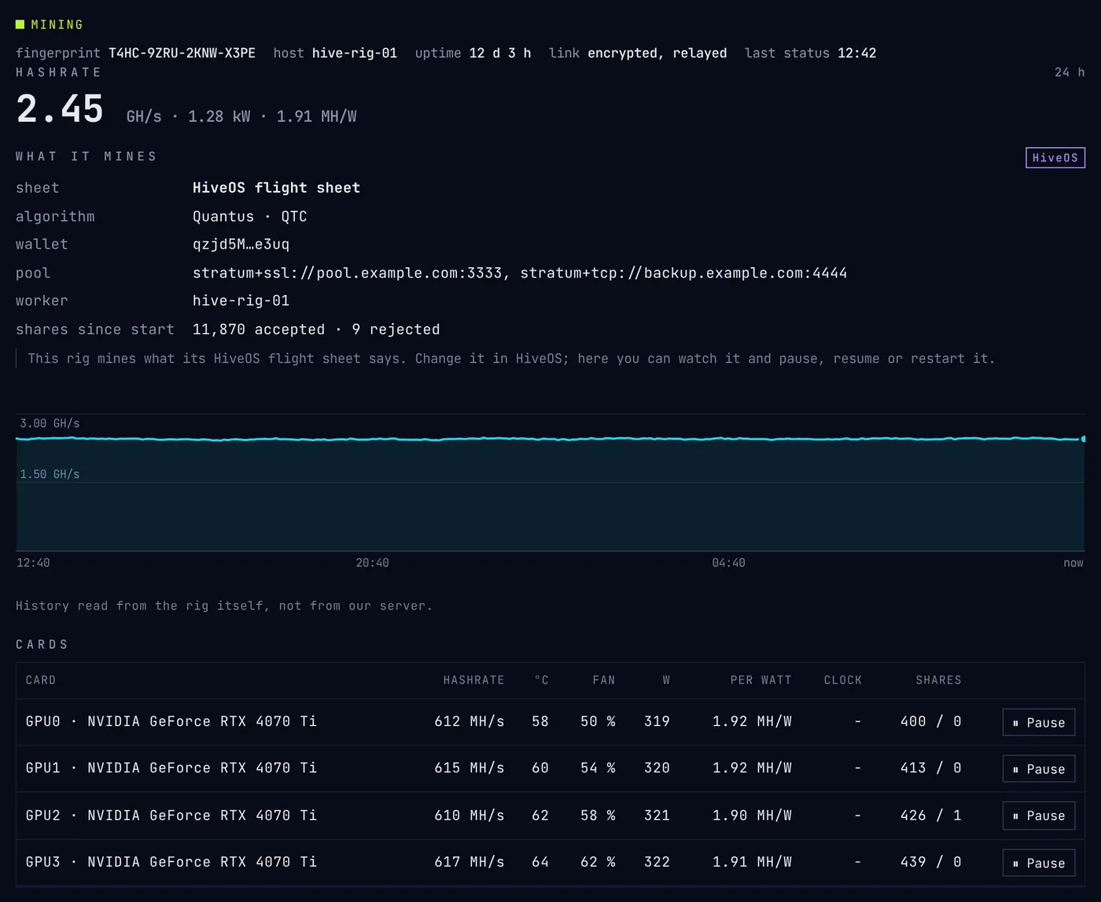Click 11,870 accepted · 9 rejected shares

316,330
